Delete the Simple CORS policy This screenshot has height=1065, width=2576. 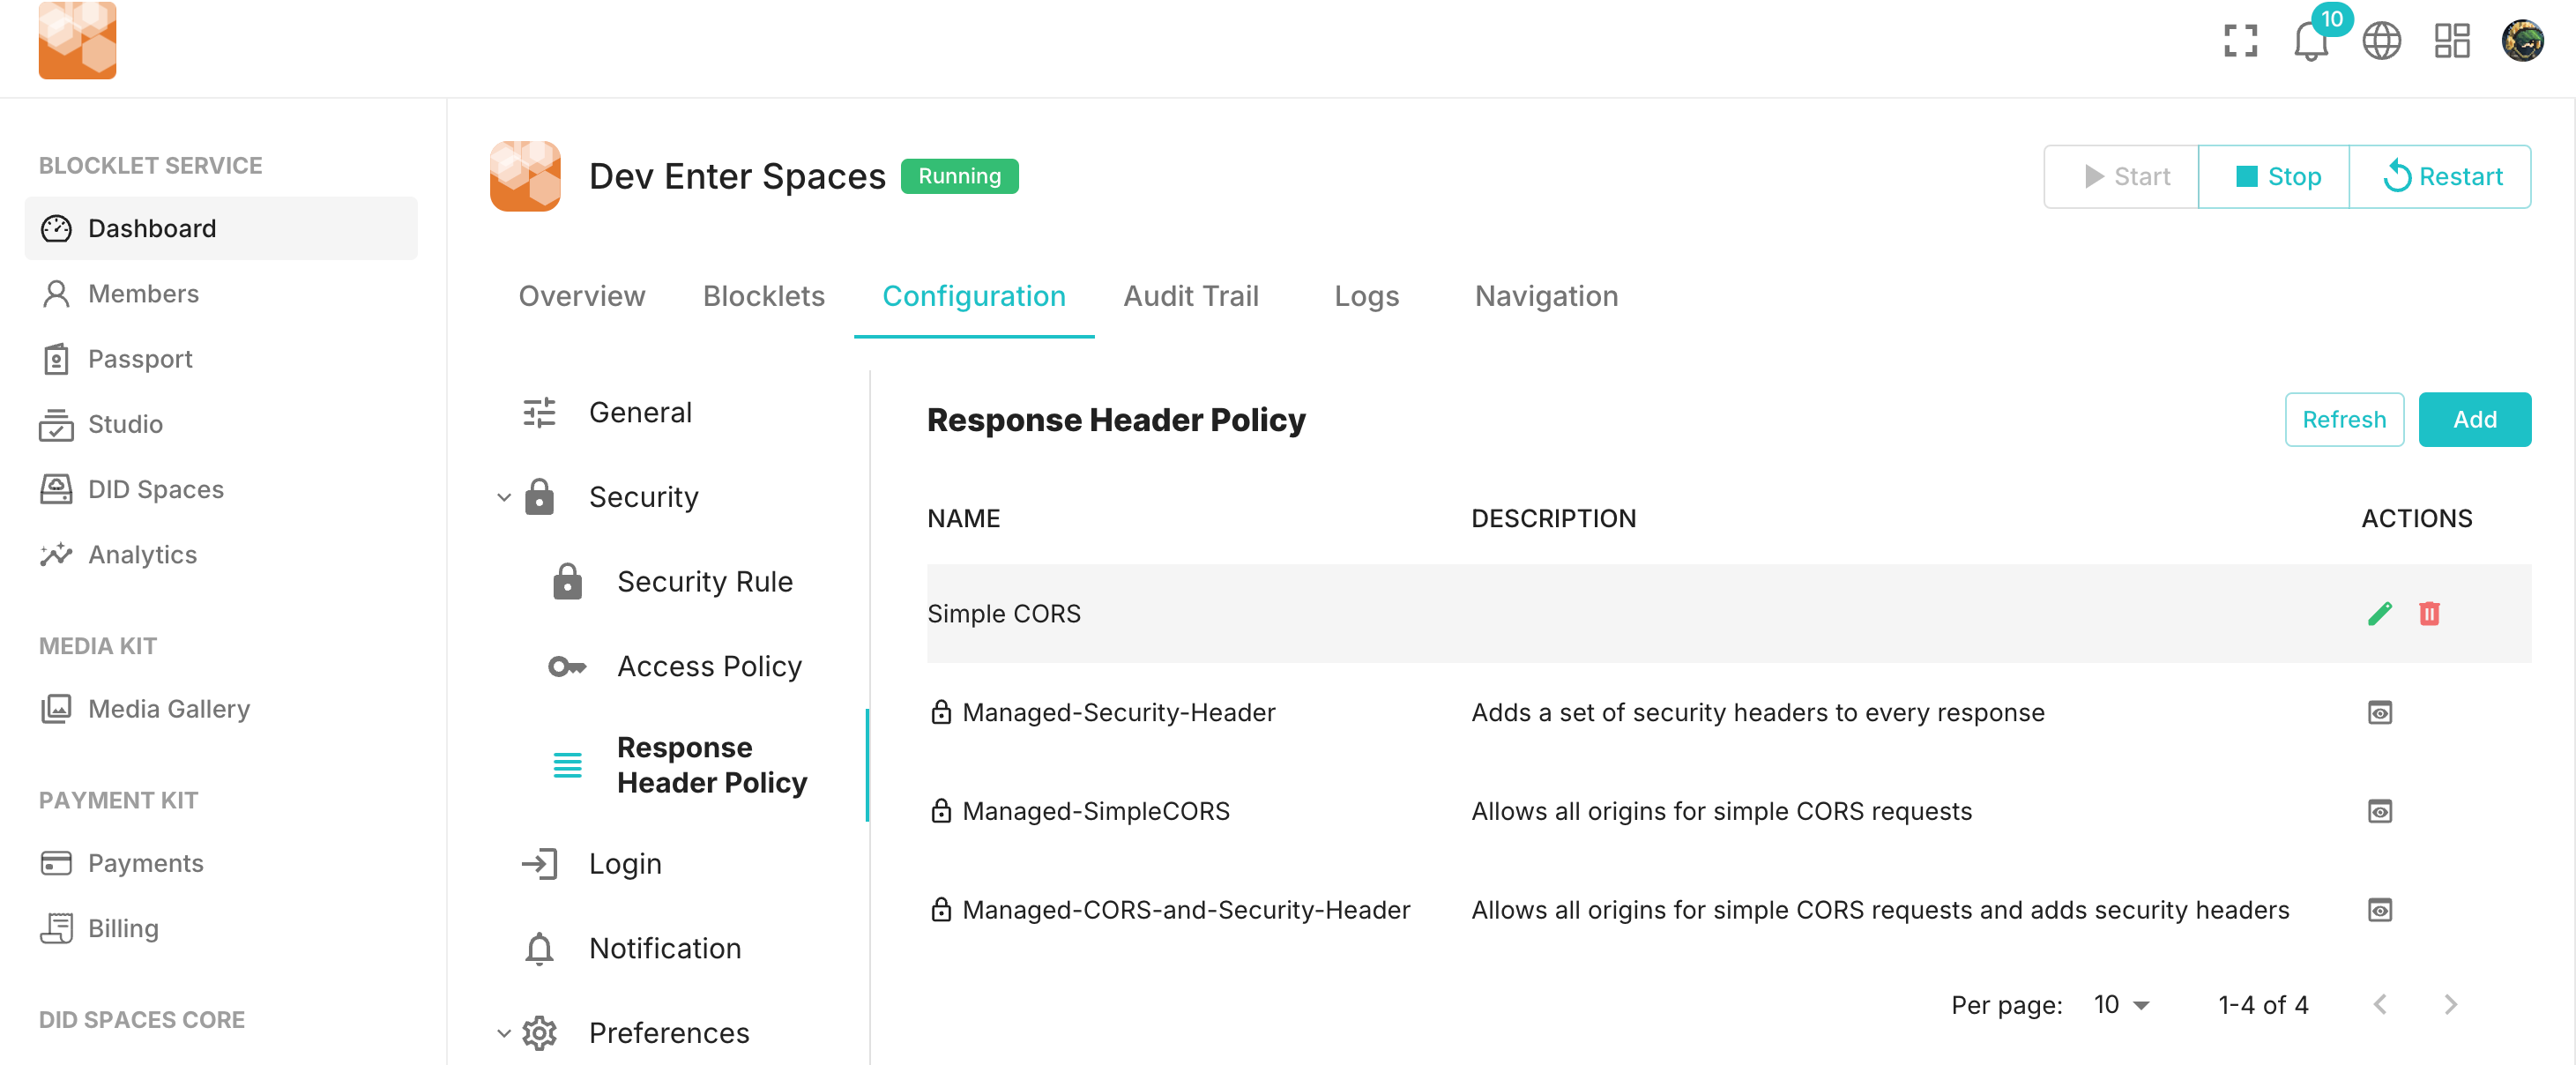coord(2428,613)
